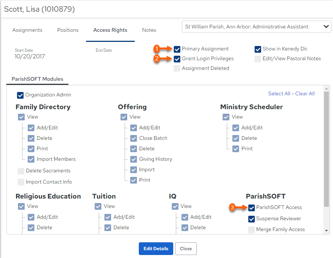Click the modules panel scrollbar thumb
Viewport: 333px width, 258px height.
[x=326, y=149]
